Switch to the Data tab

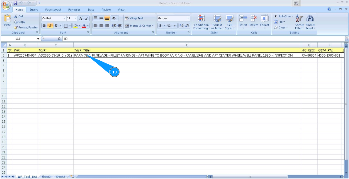pyautogui.click(x=91, y=10)
